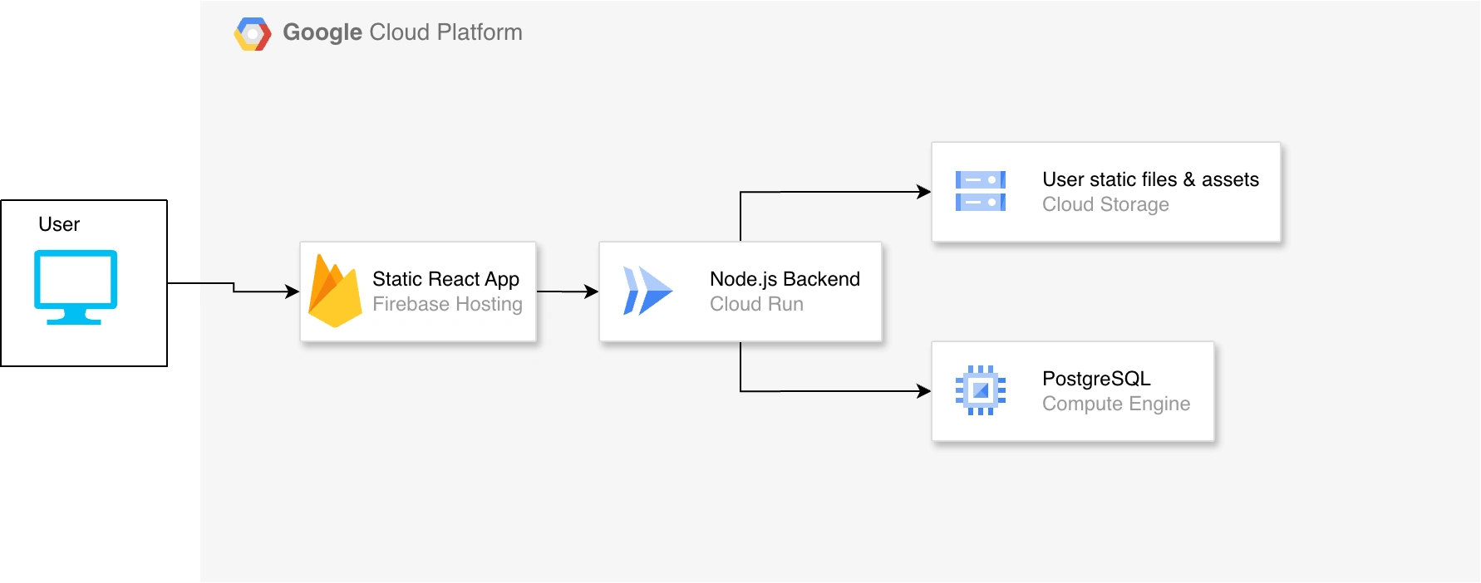Select the 'Compute Engine' subtitle
The width and height of the screenshot is (1481, 583).
(x=1116, y=404)
